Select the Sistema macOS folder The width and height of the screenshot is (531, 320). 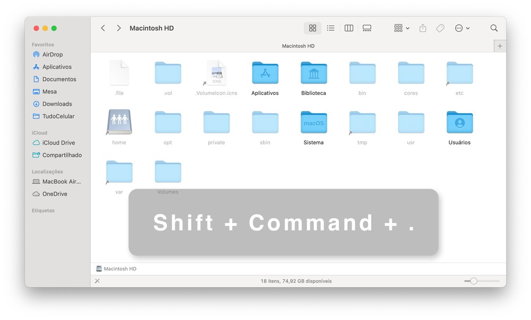tap(314, 122)
